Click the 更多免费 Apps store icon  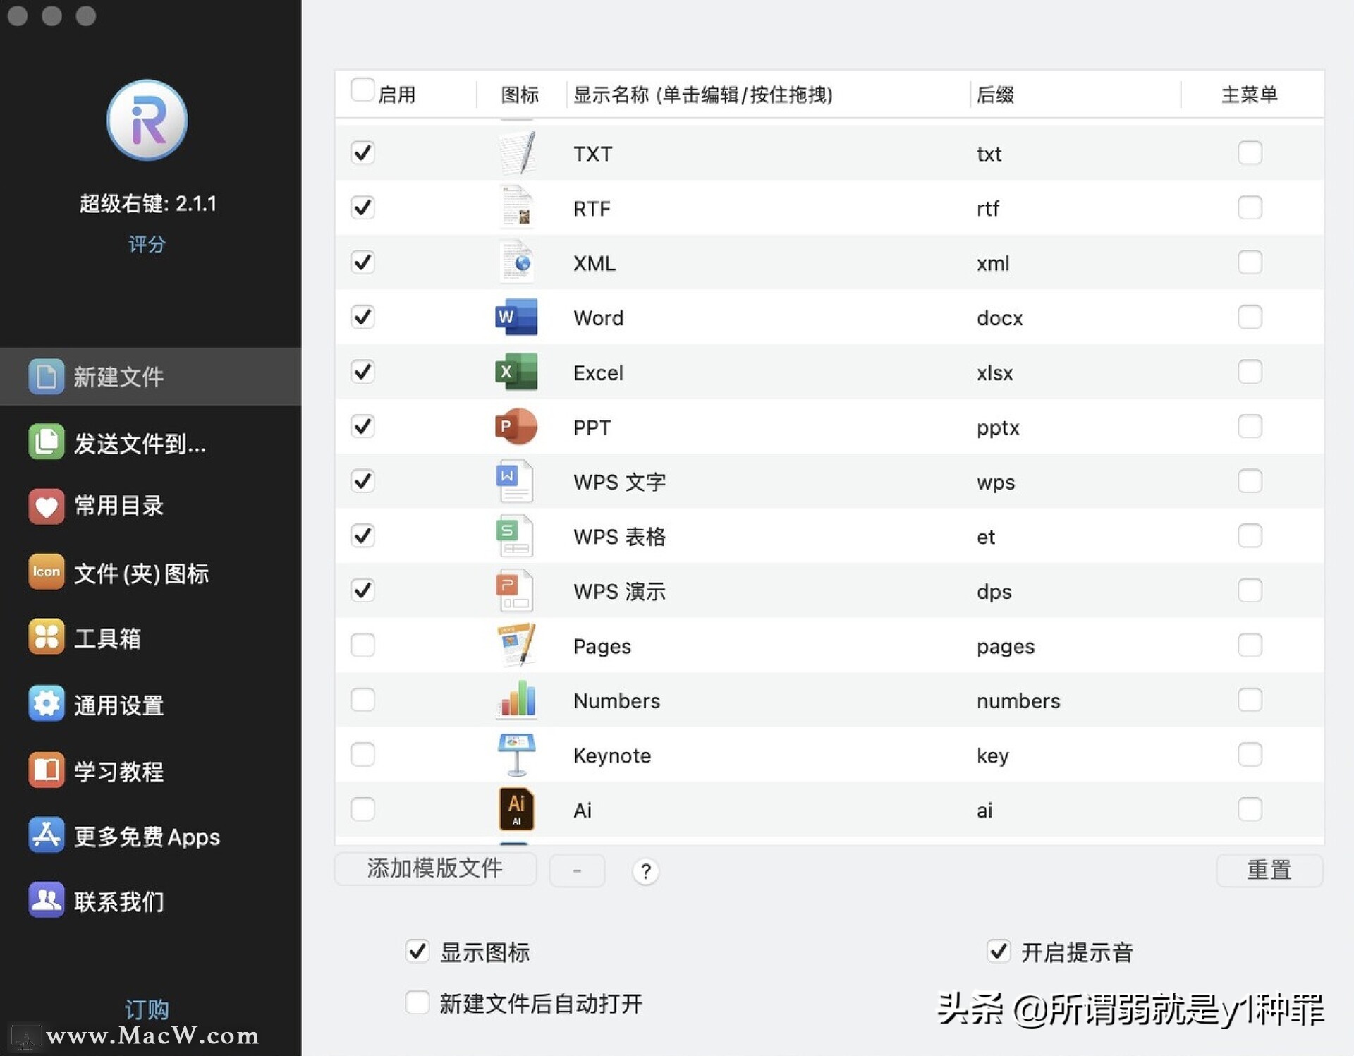(x=46, y=835)
